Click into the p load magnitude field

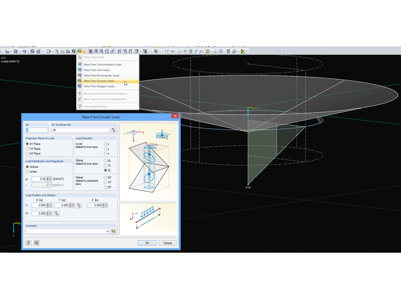(39, 179)
